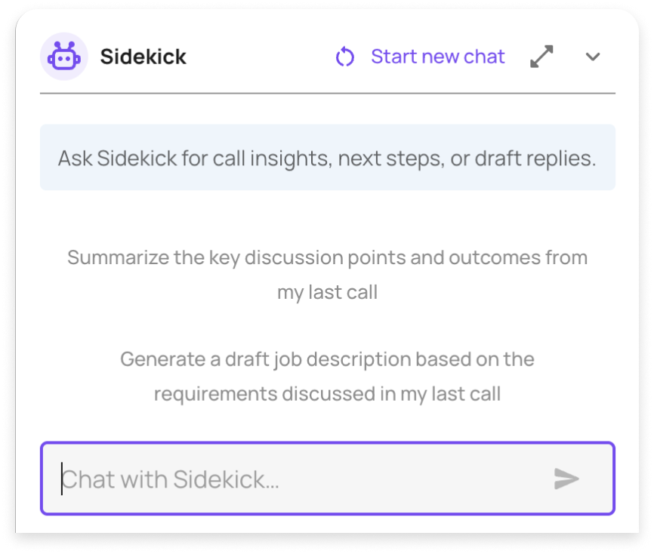The height and width of the screenshot is (554, 654).
Task: Select the purple refresh icon beside Start new chat
Action: point(344,56)
